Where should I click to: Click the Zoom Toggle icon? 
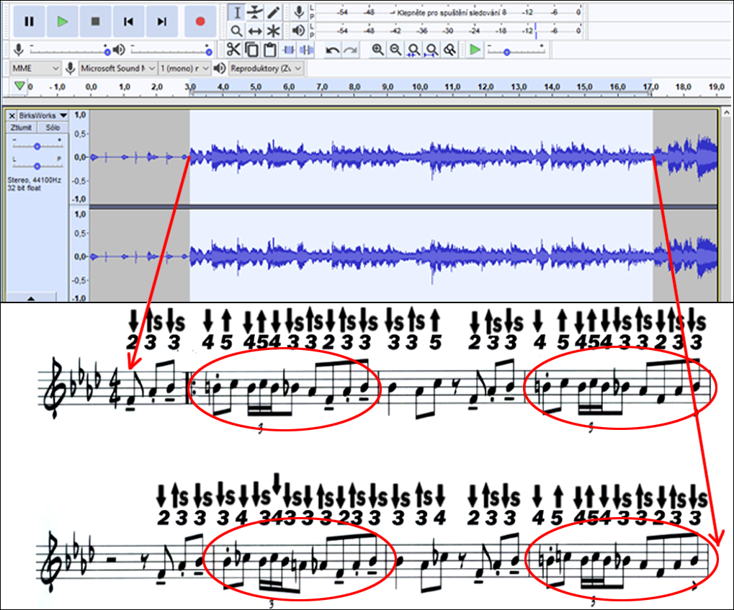(450, 50)
